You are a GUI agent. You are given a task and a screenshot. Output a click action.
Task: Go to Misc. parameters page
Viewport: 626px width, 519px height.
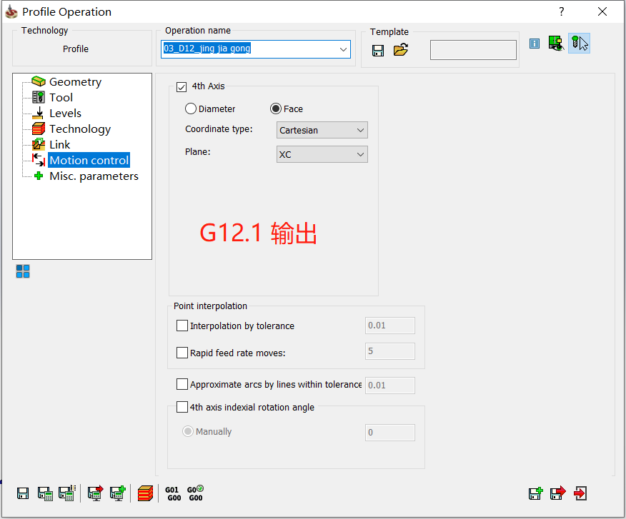coord(94,176)
